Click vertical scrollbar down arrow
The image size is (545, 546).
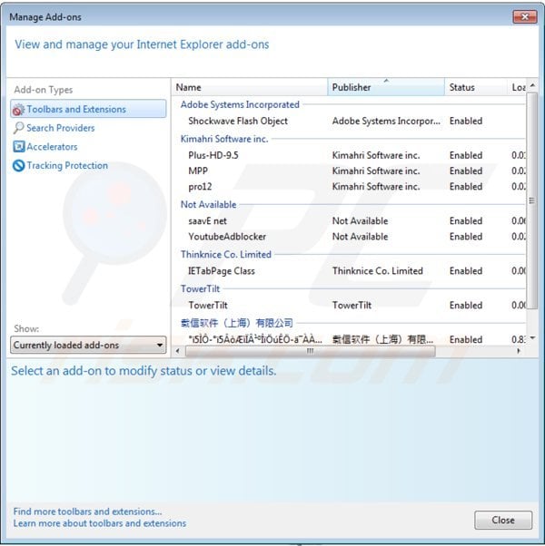coord(532,337)
